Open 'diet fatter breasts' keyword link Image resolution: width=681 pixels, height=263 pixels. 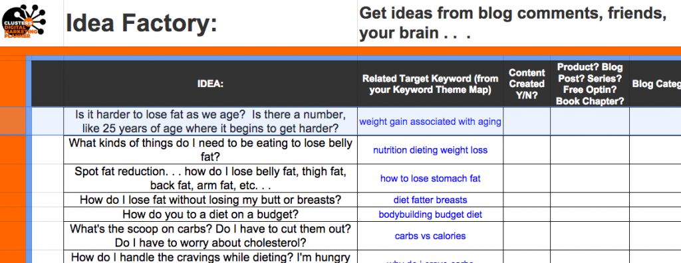pos(430,200)
